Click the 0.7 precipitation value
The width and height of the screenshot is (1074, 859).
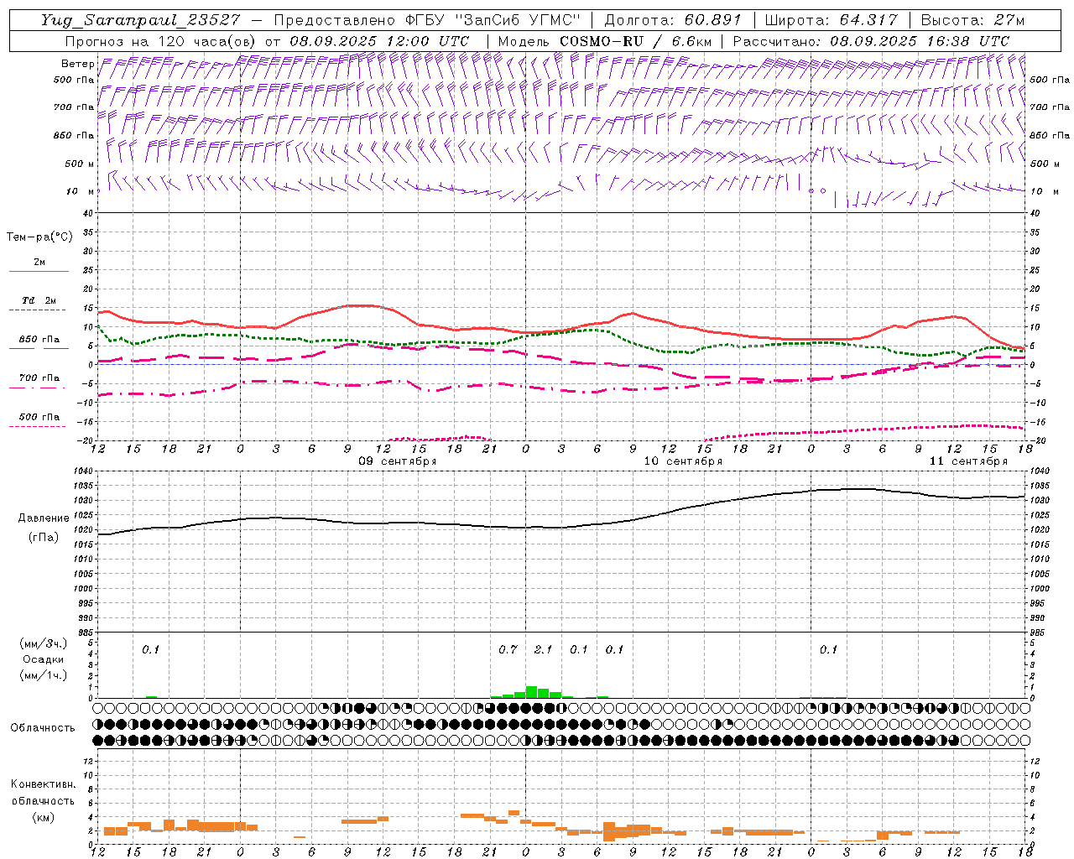tap(508, 649)
